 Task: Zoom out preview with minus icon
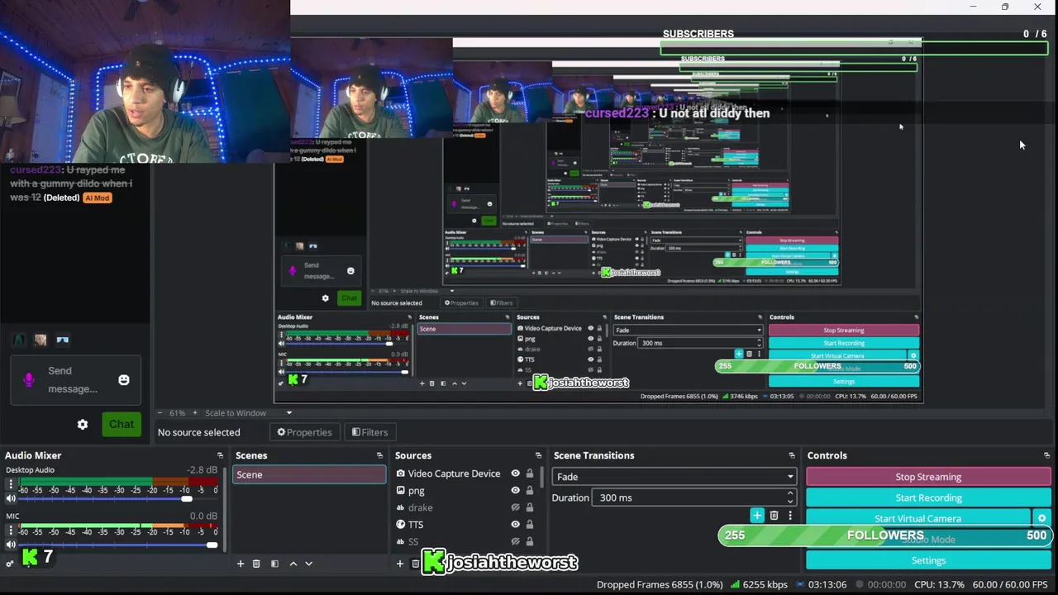tap(161, 412)
